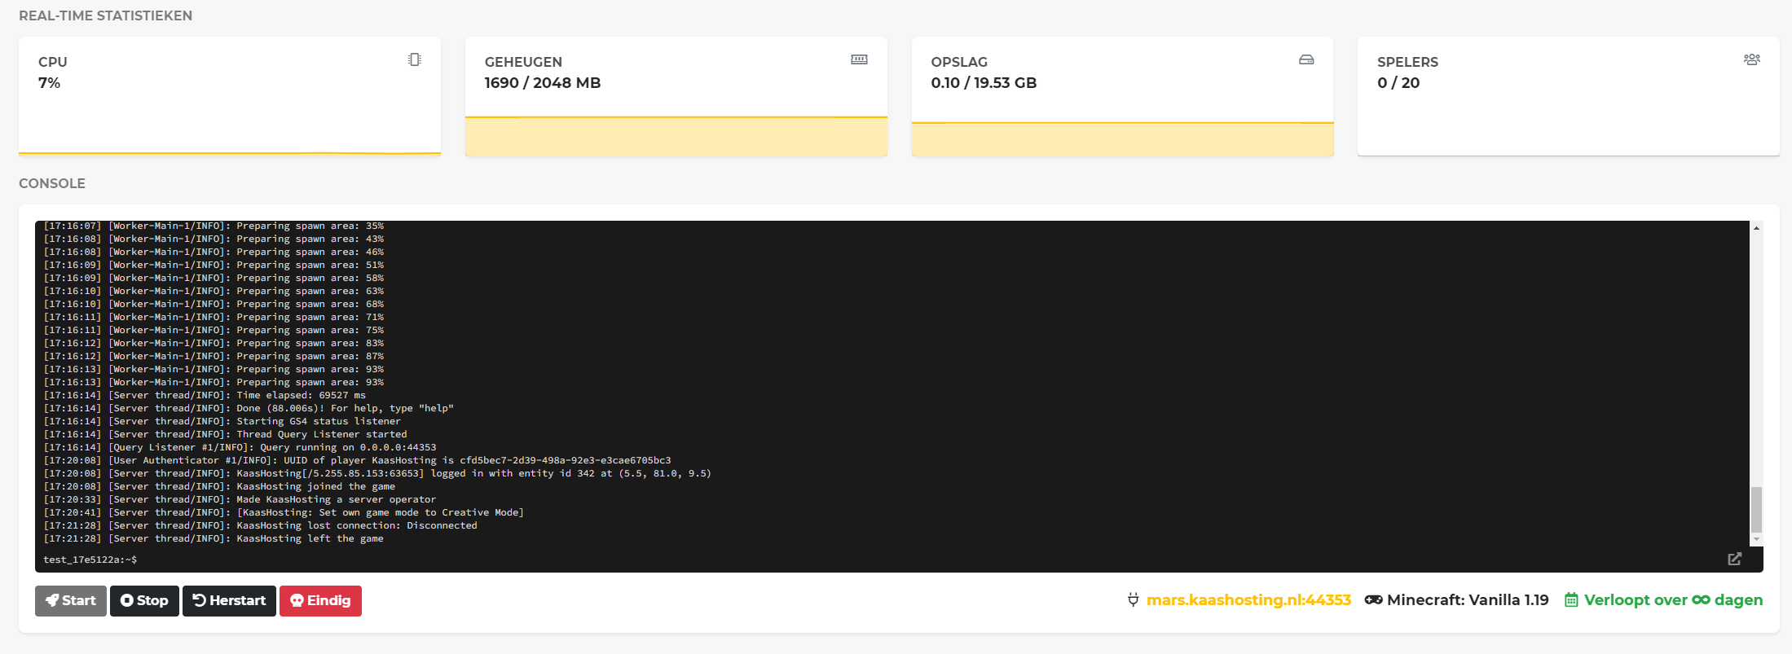Click the plug icon beside server address

1133,600
